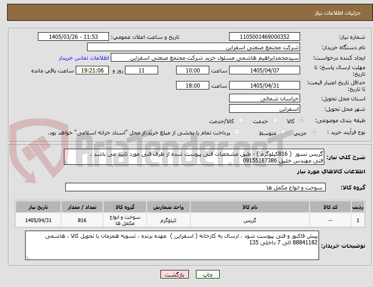
Task: Click the resize handle of the buyer notes box
Action: coord(27,257)
